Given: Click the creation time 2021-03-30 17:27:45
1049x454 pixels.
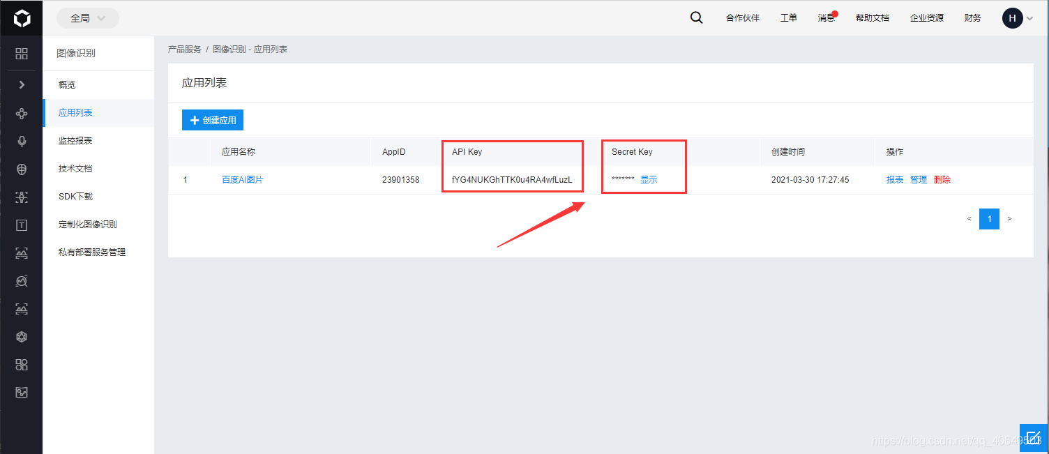Looking at the screenshot, I should [x=810, y=180].
